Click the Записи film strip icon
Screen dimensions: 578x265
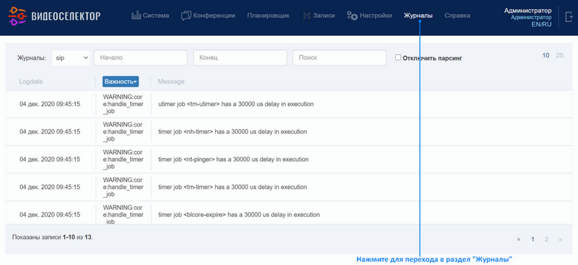point(307,16)
